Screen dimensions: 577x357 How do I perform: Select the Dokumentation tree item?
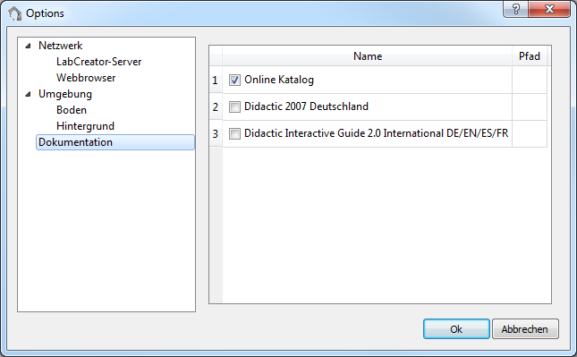[x=115, y=142]
